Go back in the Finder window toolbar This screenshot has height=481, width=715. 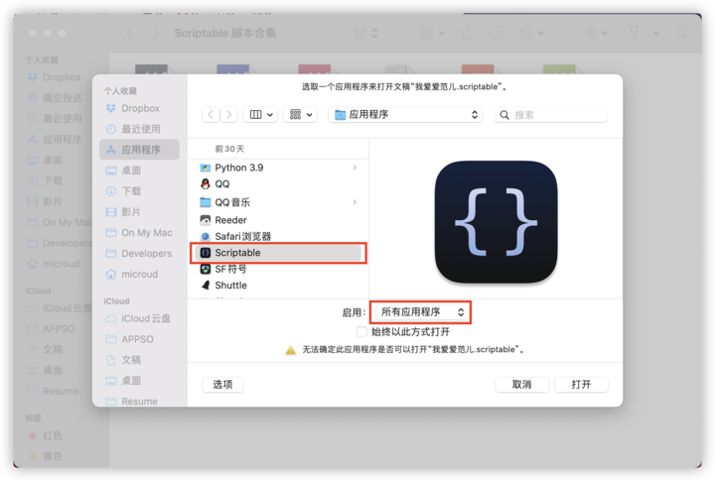[130, 34]
